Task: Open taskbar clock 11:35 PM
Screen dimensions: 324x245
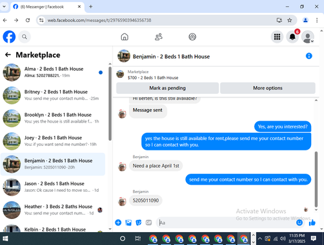Action: click(297, 239)
